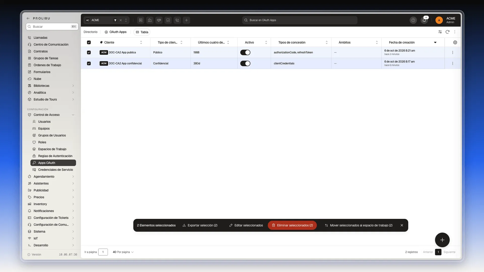
Task: Open the notifications bell
Action: [424, 20]
